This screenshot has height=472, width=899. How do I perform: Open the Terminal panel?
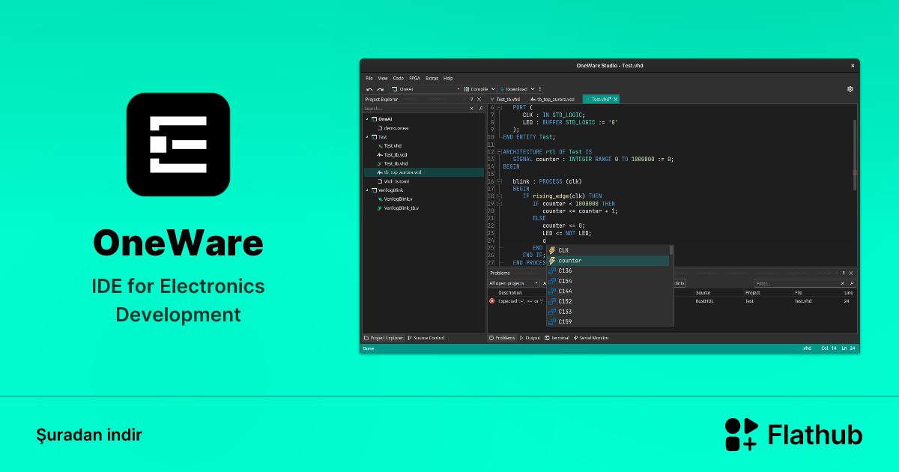(x=558, y=337)
